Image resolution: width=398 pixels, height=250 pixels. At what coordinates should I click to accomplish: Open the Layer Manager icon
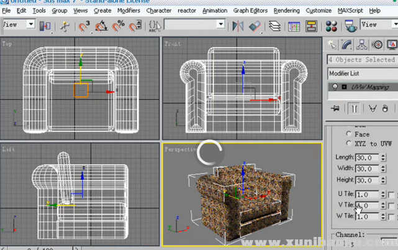274,25
